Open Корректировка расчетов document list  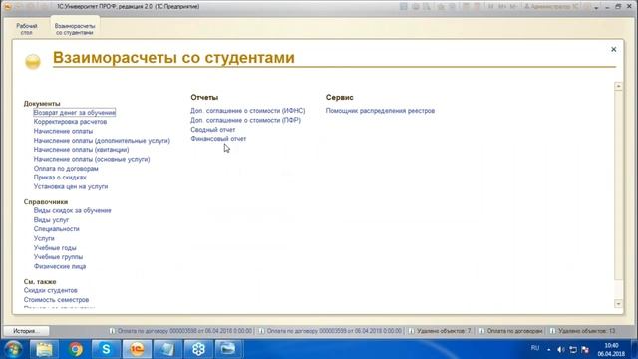[x=70, y=122]
